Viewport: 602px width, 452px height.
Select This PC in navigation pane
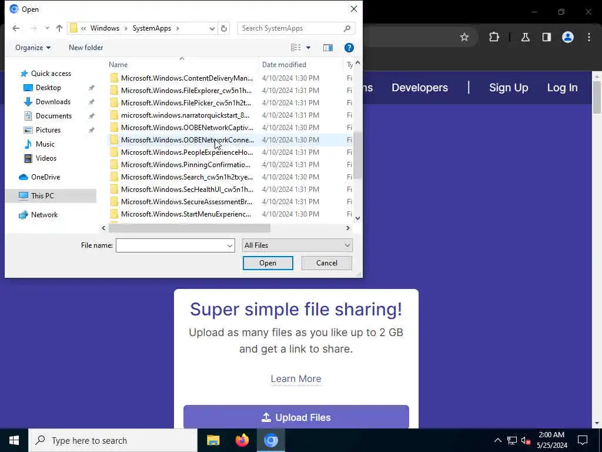pyautogui.click(x=42, y=196)
